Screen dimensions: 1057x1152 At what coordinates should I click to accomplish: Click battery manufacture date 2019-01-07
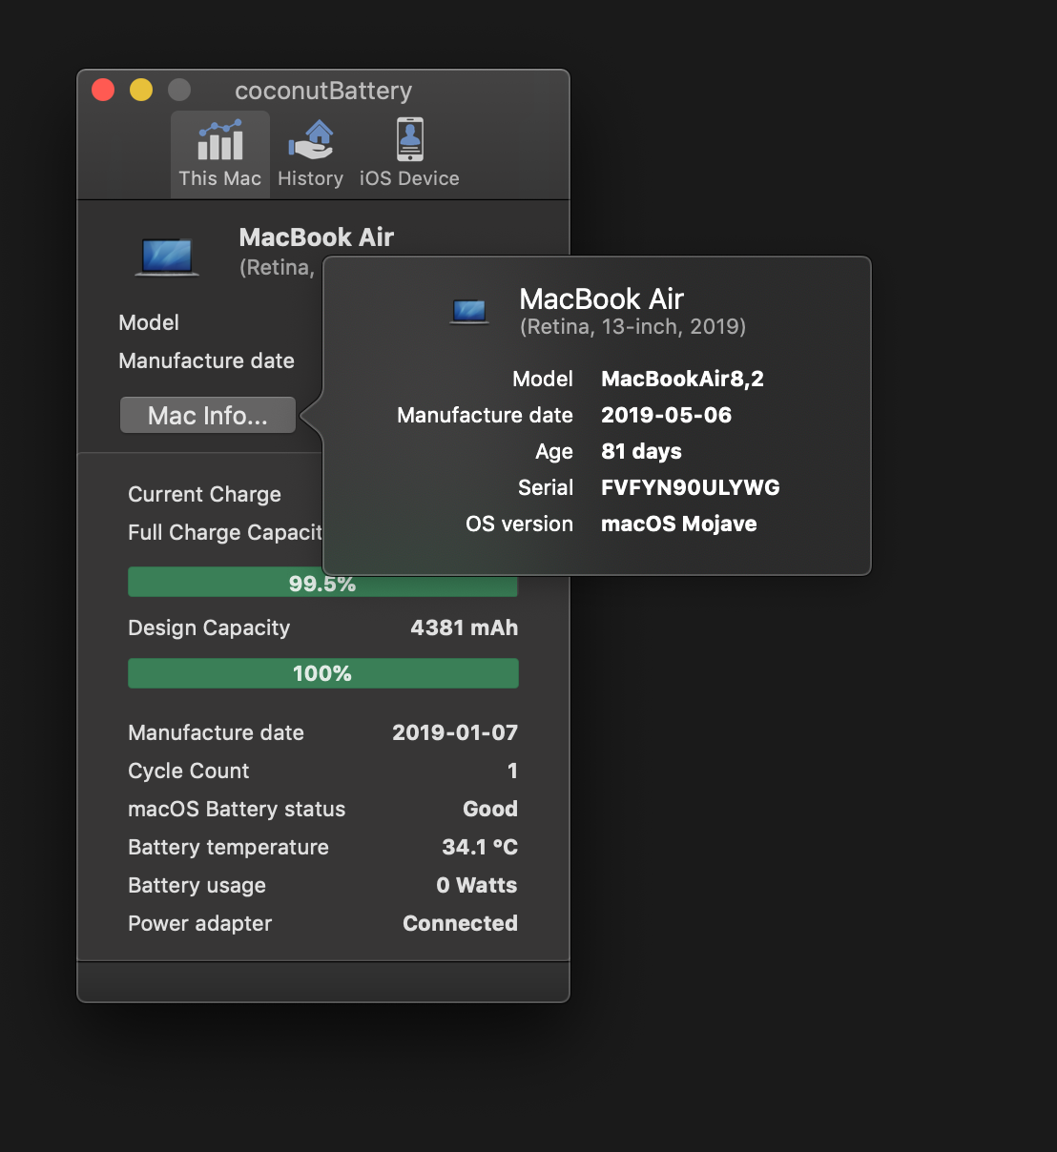click(455, 732)
